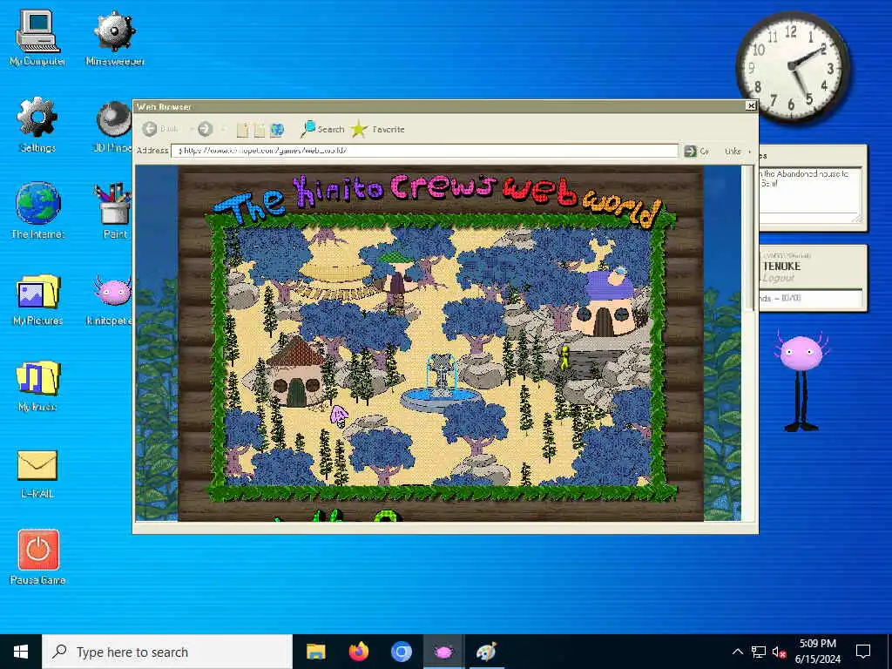Viewport: 892px width, 669px height.
Task: Open the Forward history dropdown arrow
Action: pyautogui.click(x=224, y=130)
